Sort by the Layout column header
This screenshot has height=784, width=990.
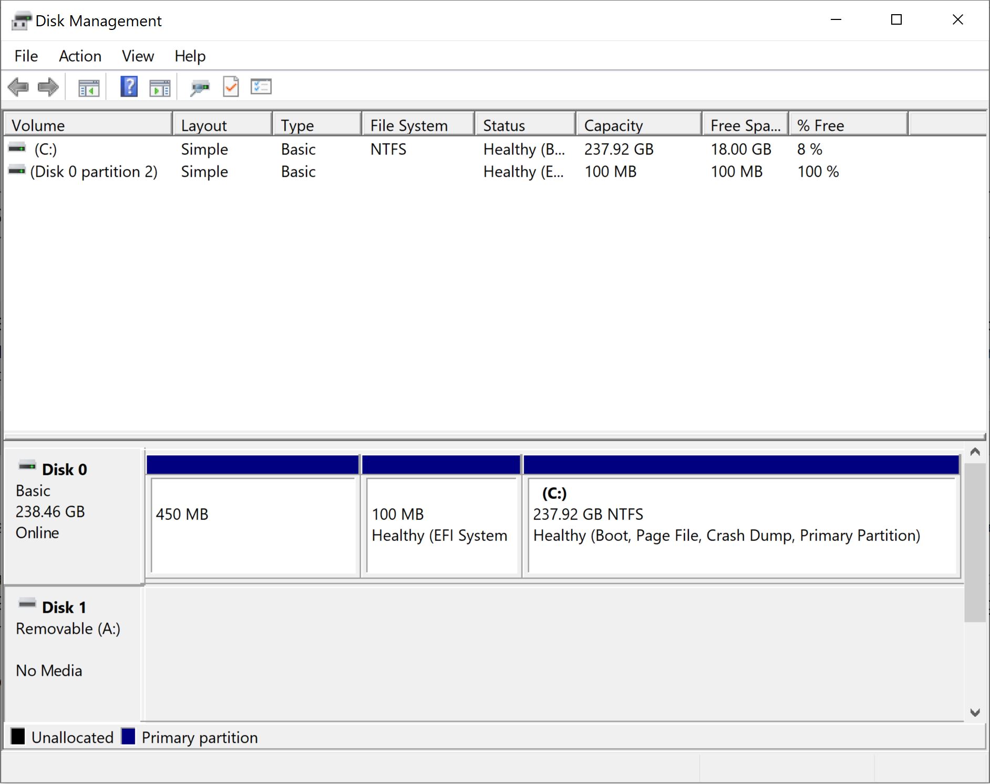point(222,126)
